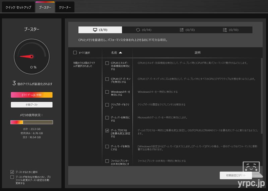Select the shapes icon (0/10) category
This screenshot has height=191, width=268.
pyautogui.click(x=230, y=30)
